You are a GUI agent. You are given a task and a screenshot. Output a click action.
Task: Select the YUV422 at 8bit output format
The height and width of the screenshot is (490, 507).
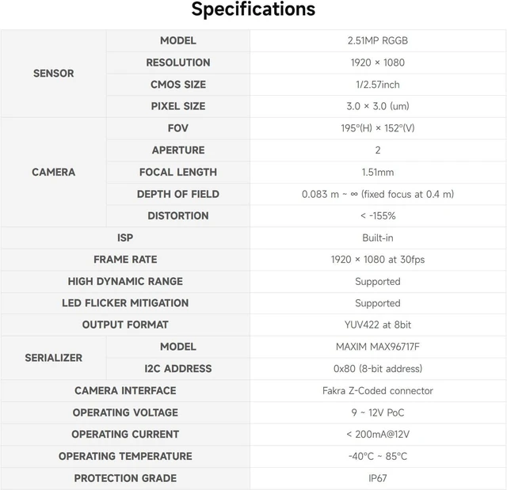coord(378,325)
